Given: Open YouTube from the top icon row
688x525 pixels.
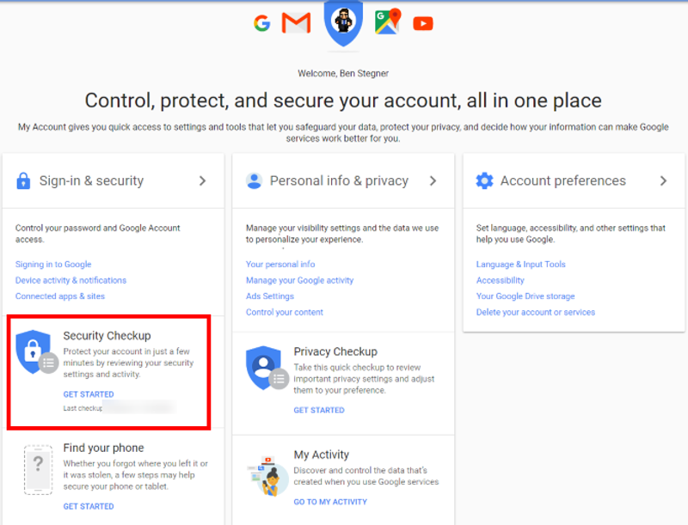Looking at the screenshot, I should point(422,23).
